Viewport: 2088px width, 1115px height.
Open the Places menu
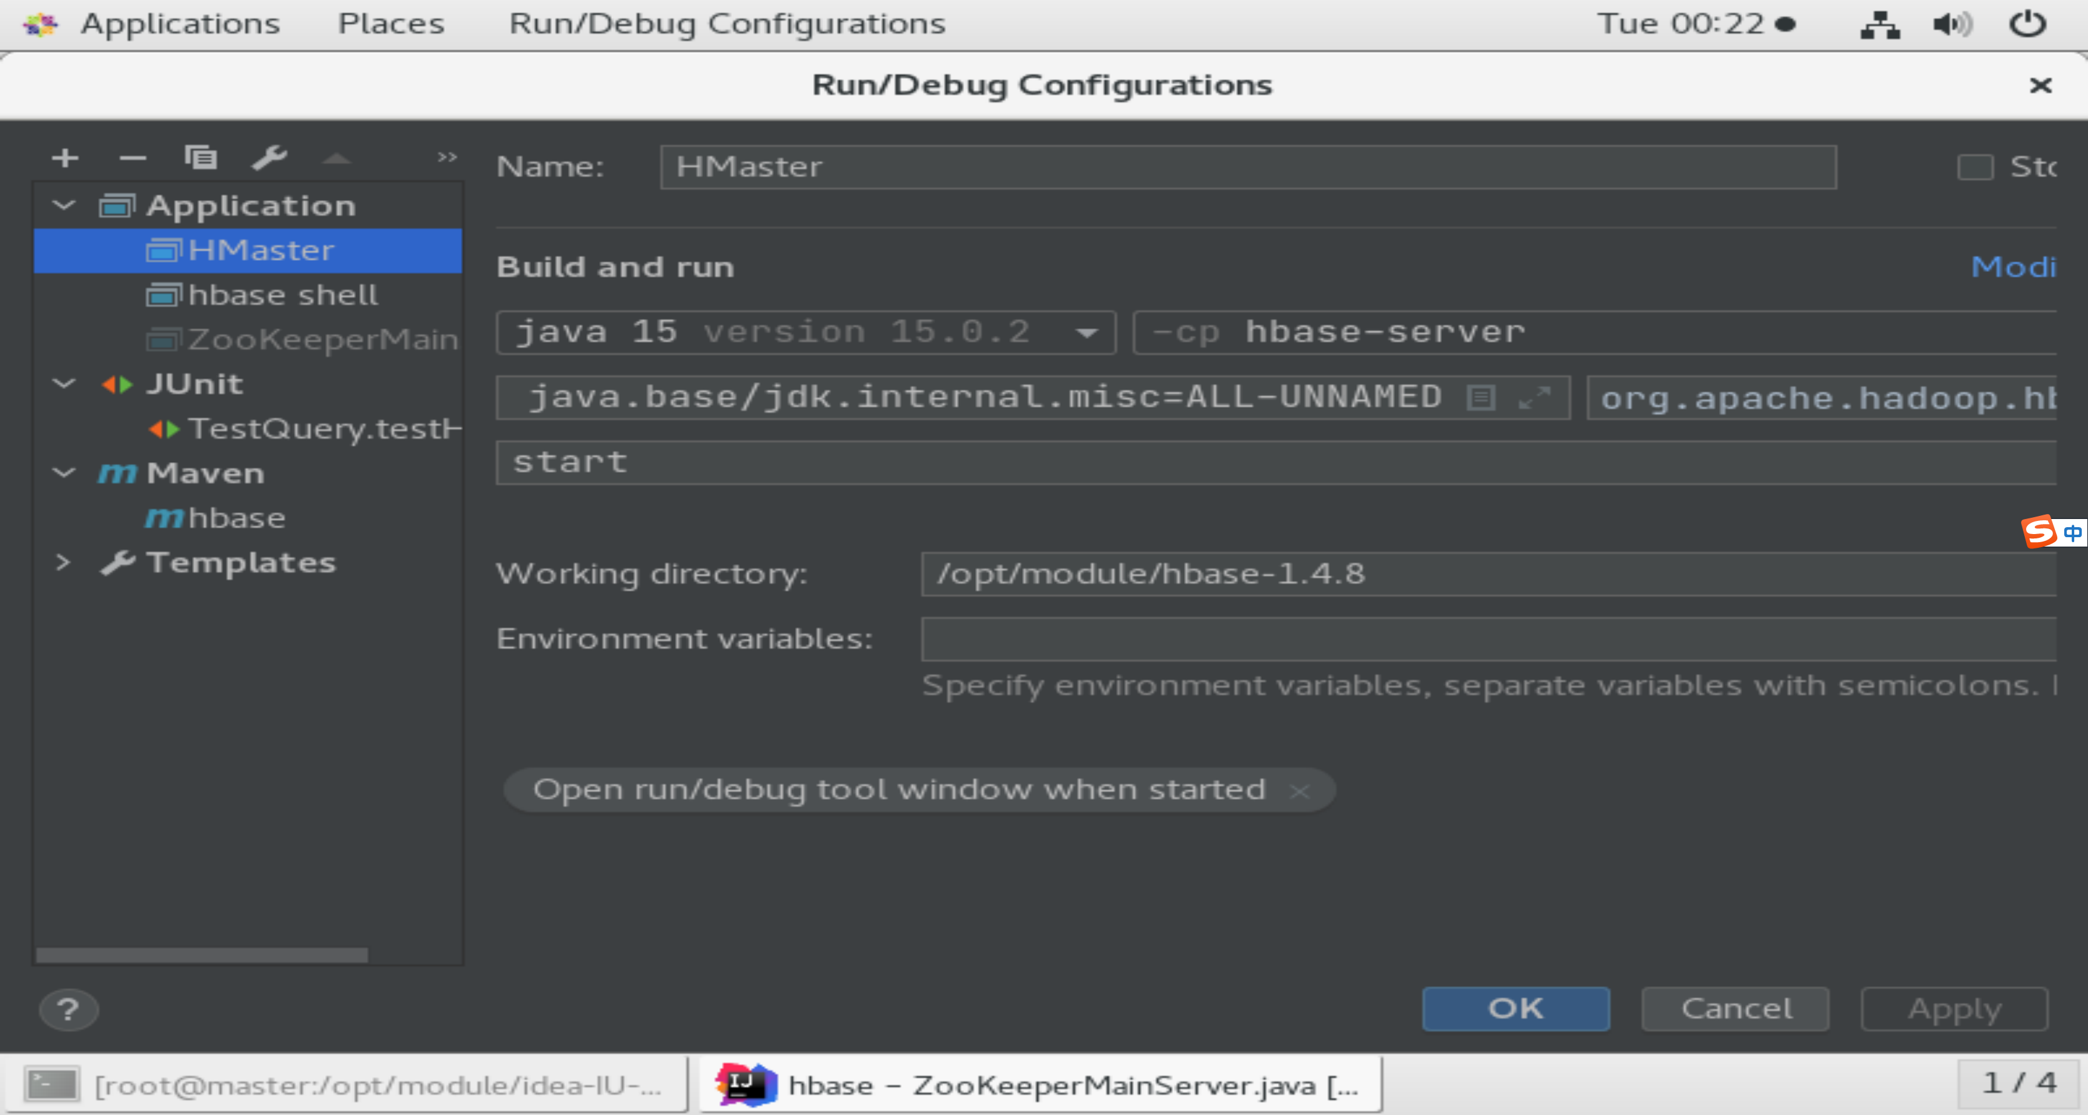point(391,24)
